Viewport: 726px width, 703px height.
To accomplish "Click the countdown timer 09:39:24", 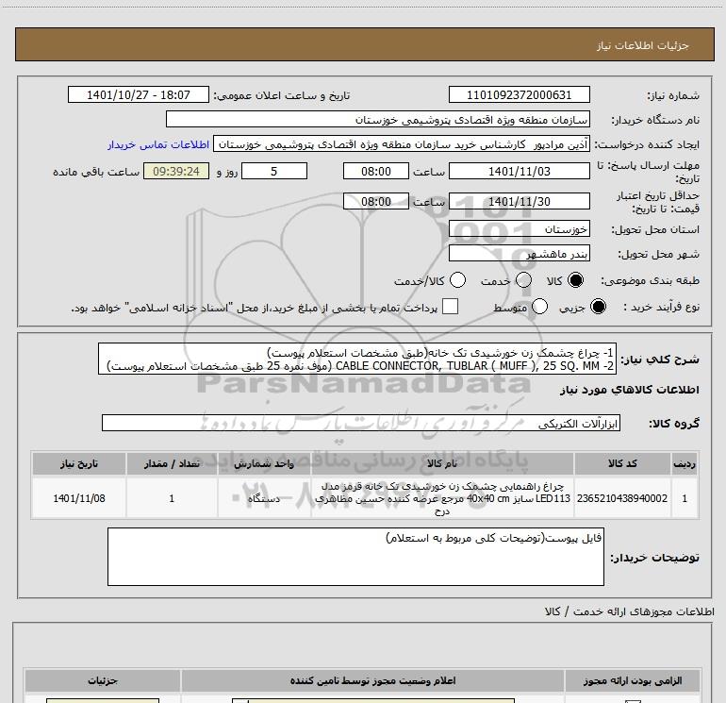I will coord(176,171).
